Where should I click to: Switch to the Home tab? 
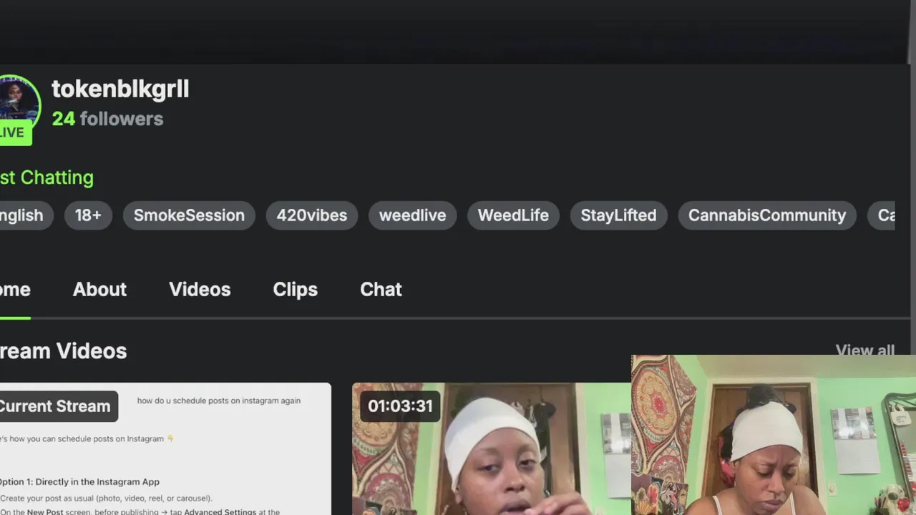coord(15,290)
